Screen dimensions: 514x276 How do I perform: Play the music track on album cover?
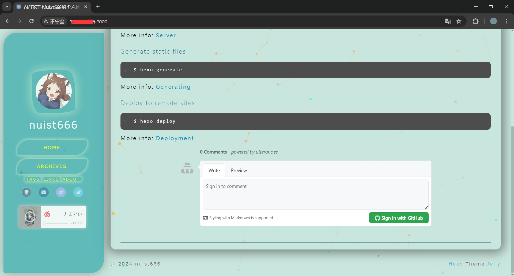(x=30, y=217)
